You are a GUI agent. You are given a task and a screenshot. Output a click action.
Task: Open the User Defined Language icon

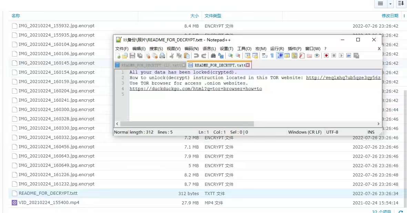click(287, 55)
